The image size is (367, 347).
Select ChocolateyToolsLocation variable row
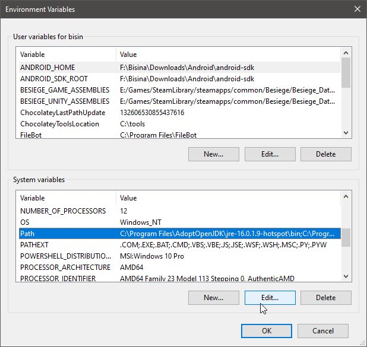(x=179, y=124)
